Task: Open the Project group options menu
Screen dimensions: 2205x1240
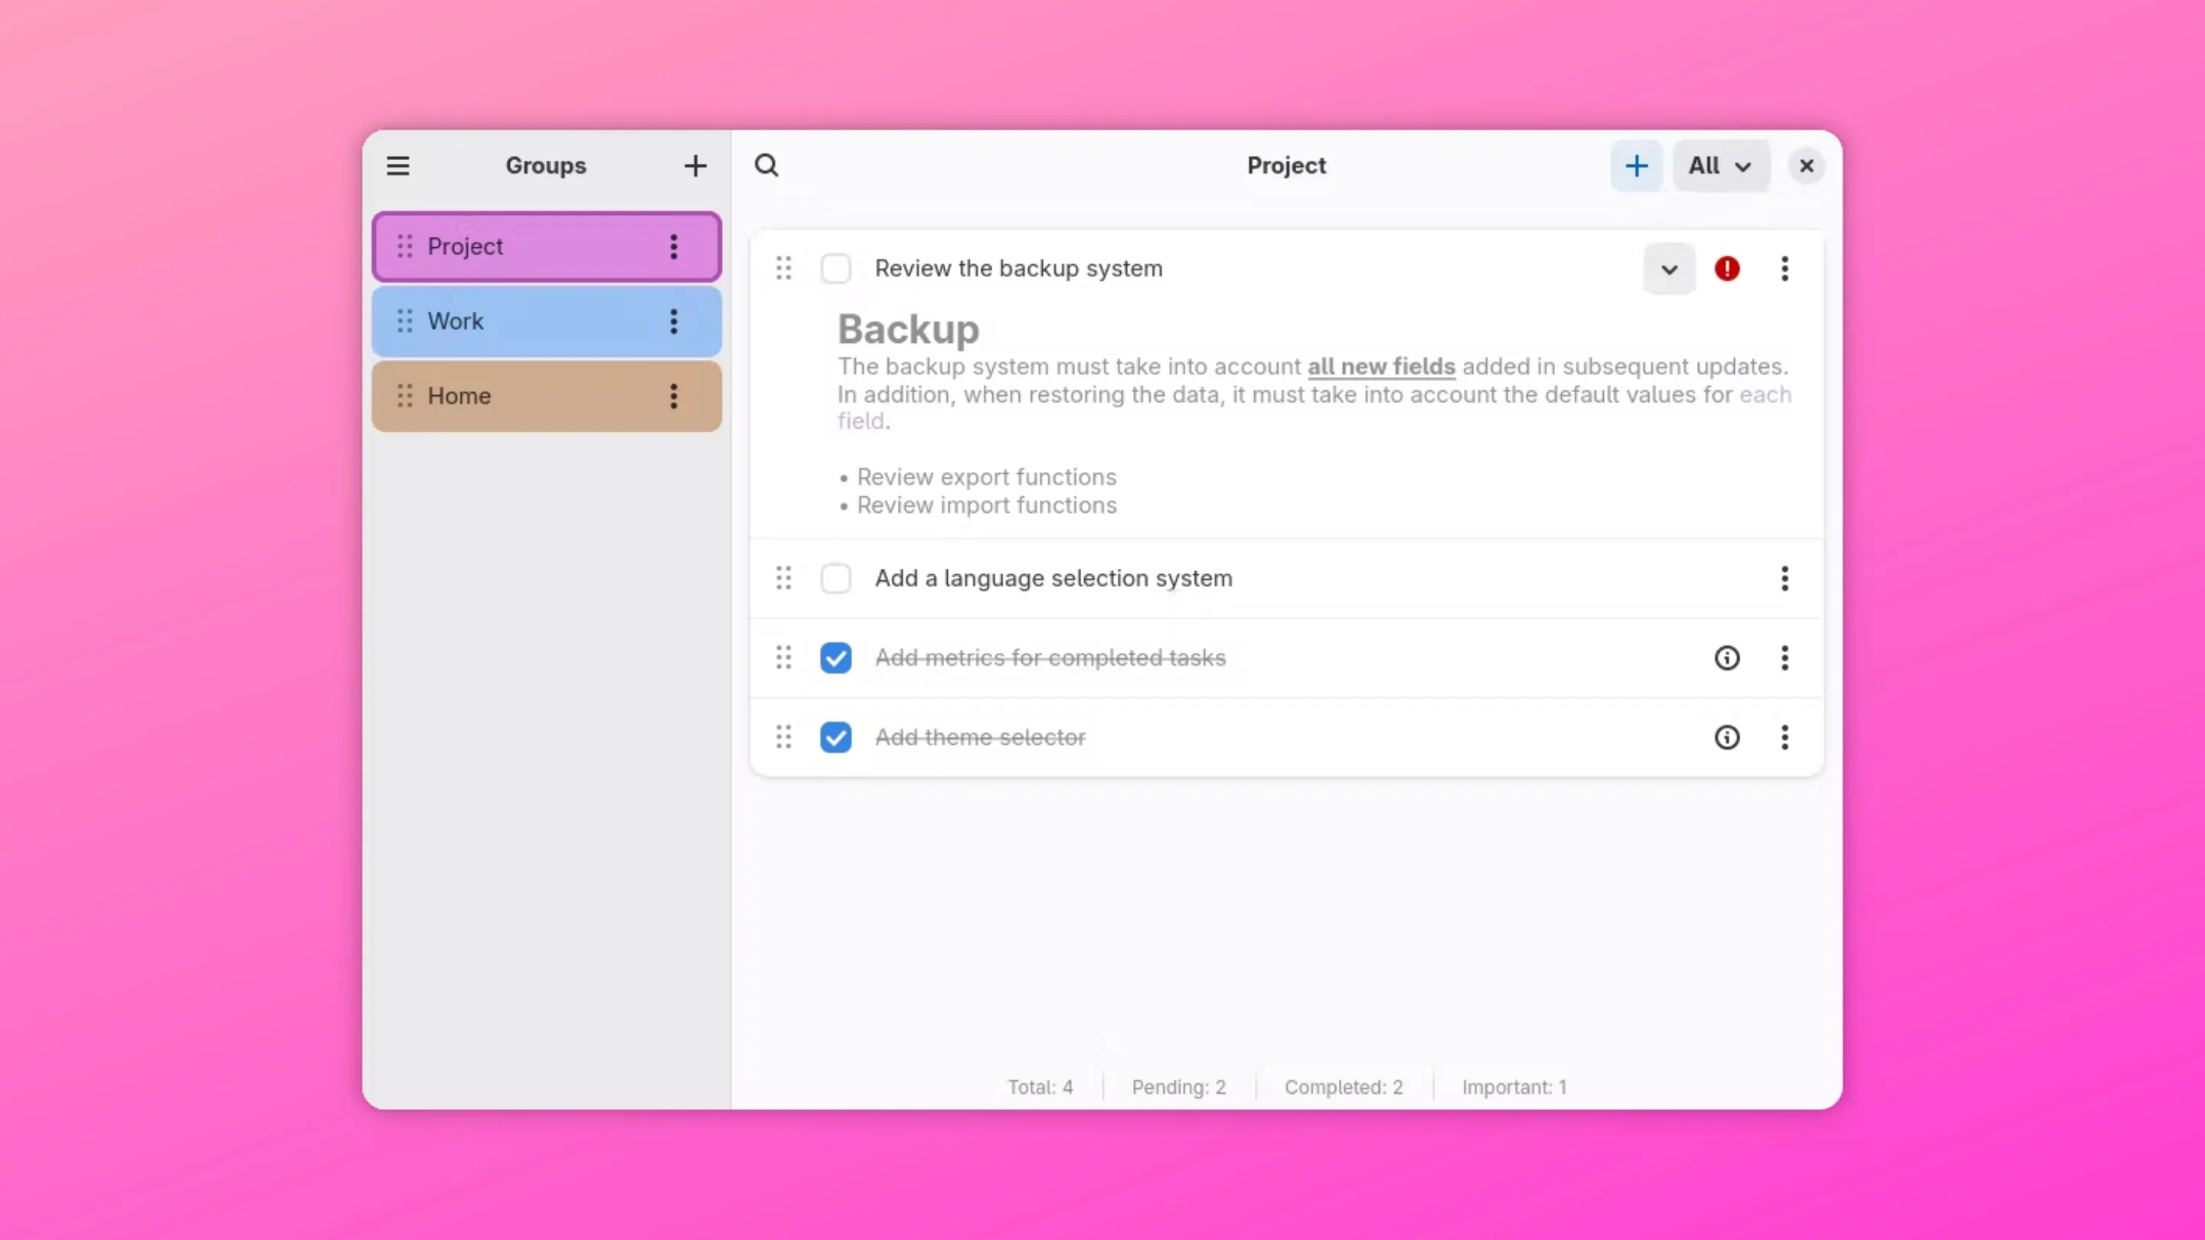Action: [674, 246]
